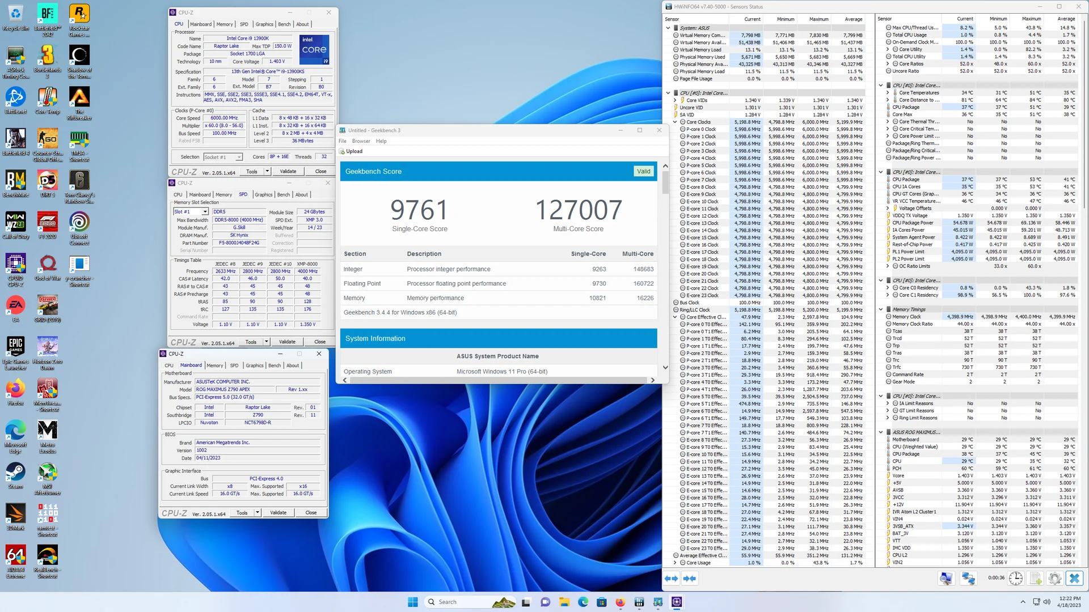Click Upload in Geekbench toolbar
This screenshot has width=1089, height=612.
[351, 151]
